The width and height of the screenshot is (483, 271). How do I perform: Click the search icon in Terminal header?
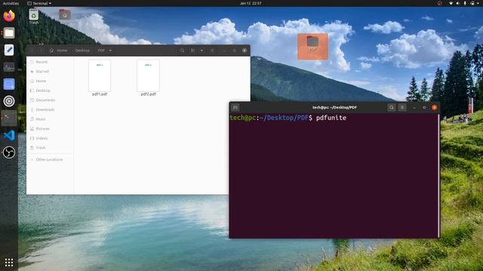pos(392,108)
